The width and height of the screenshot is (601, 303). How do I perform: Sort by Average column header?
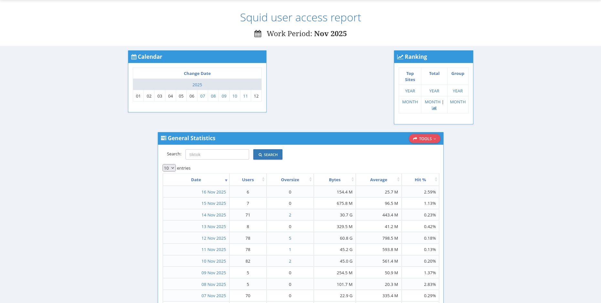(x=378, y=180)
